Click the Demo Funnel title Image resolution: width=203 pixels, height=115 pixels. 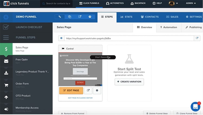click(x=26, y=17)
